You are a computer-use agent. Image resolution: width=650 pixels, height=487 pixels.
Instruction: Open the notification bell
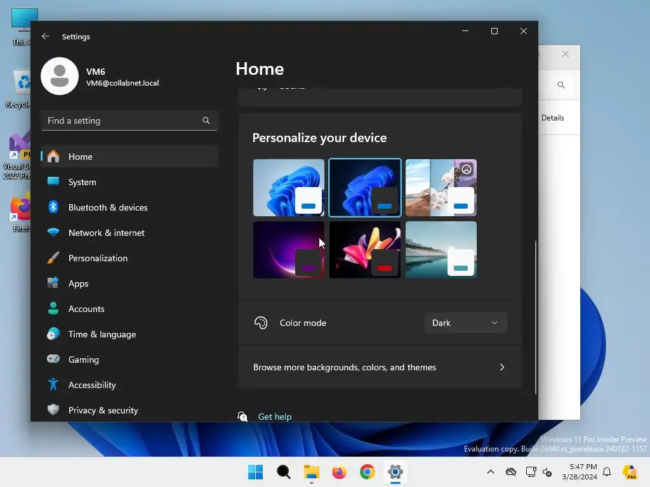click(x=607, y=472)
